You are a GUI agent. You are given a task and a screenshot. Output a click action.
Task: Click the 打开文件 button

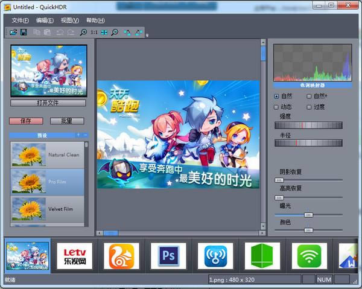pyautogui.click(x=48, y=103)
